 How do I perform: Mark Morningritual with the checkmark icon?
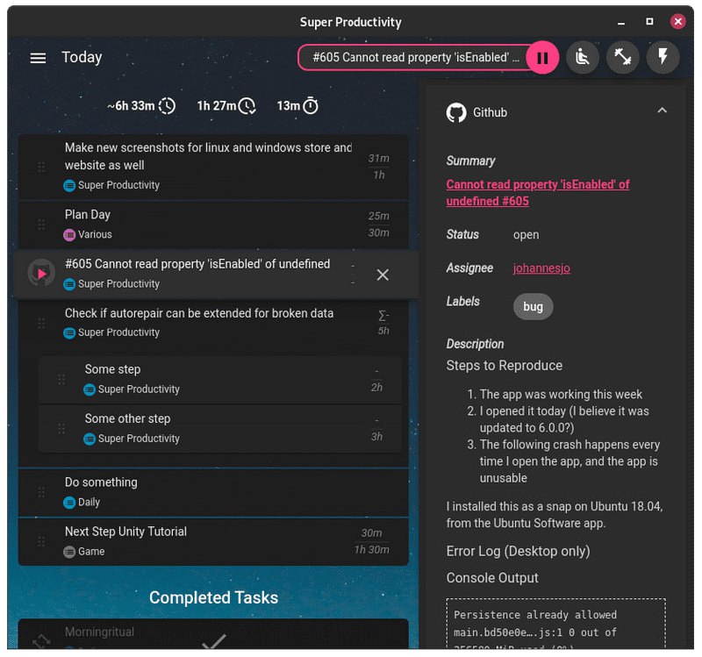[x=214, y=642]
